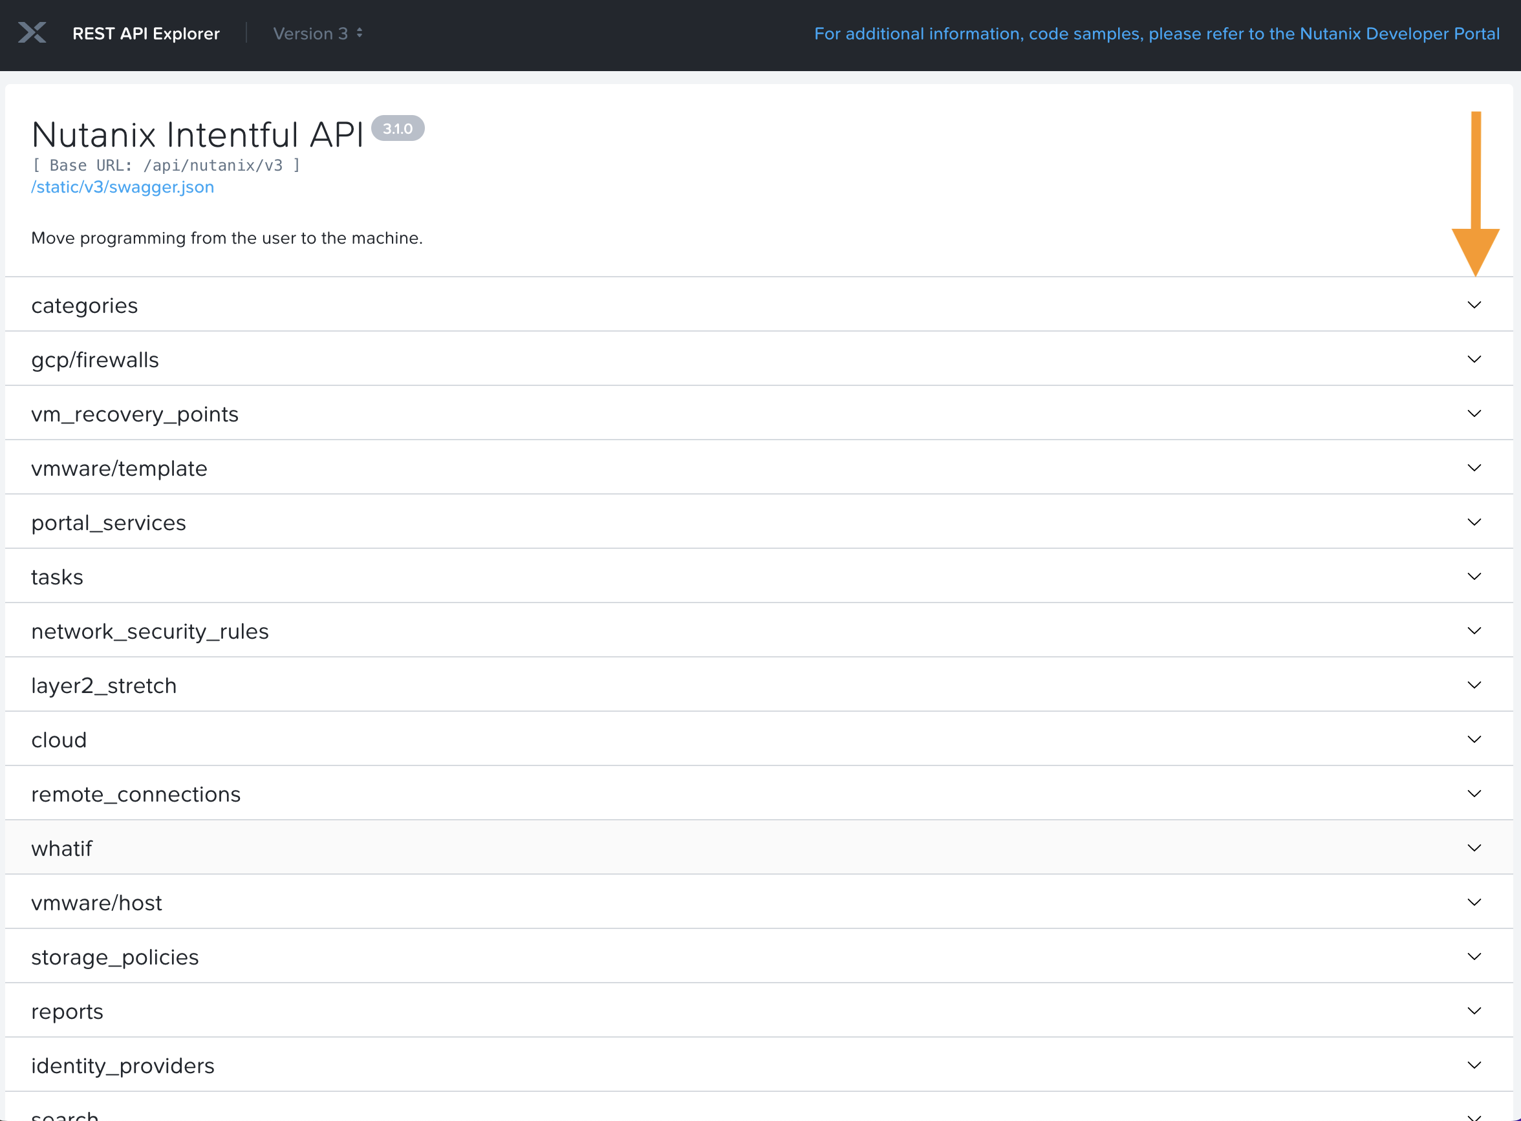Click the chevron beside vmware/template
1521x1121 pixels.
coord(1474,468)
